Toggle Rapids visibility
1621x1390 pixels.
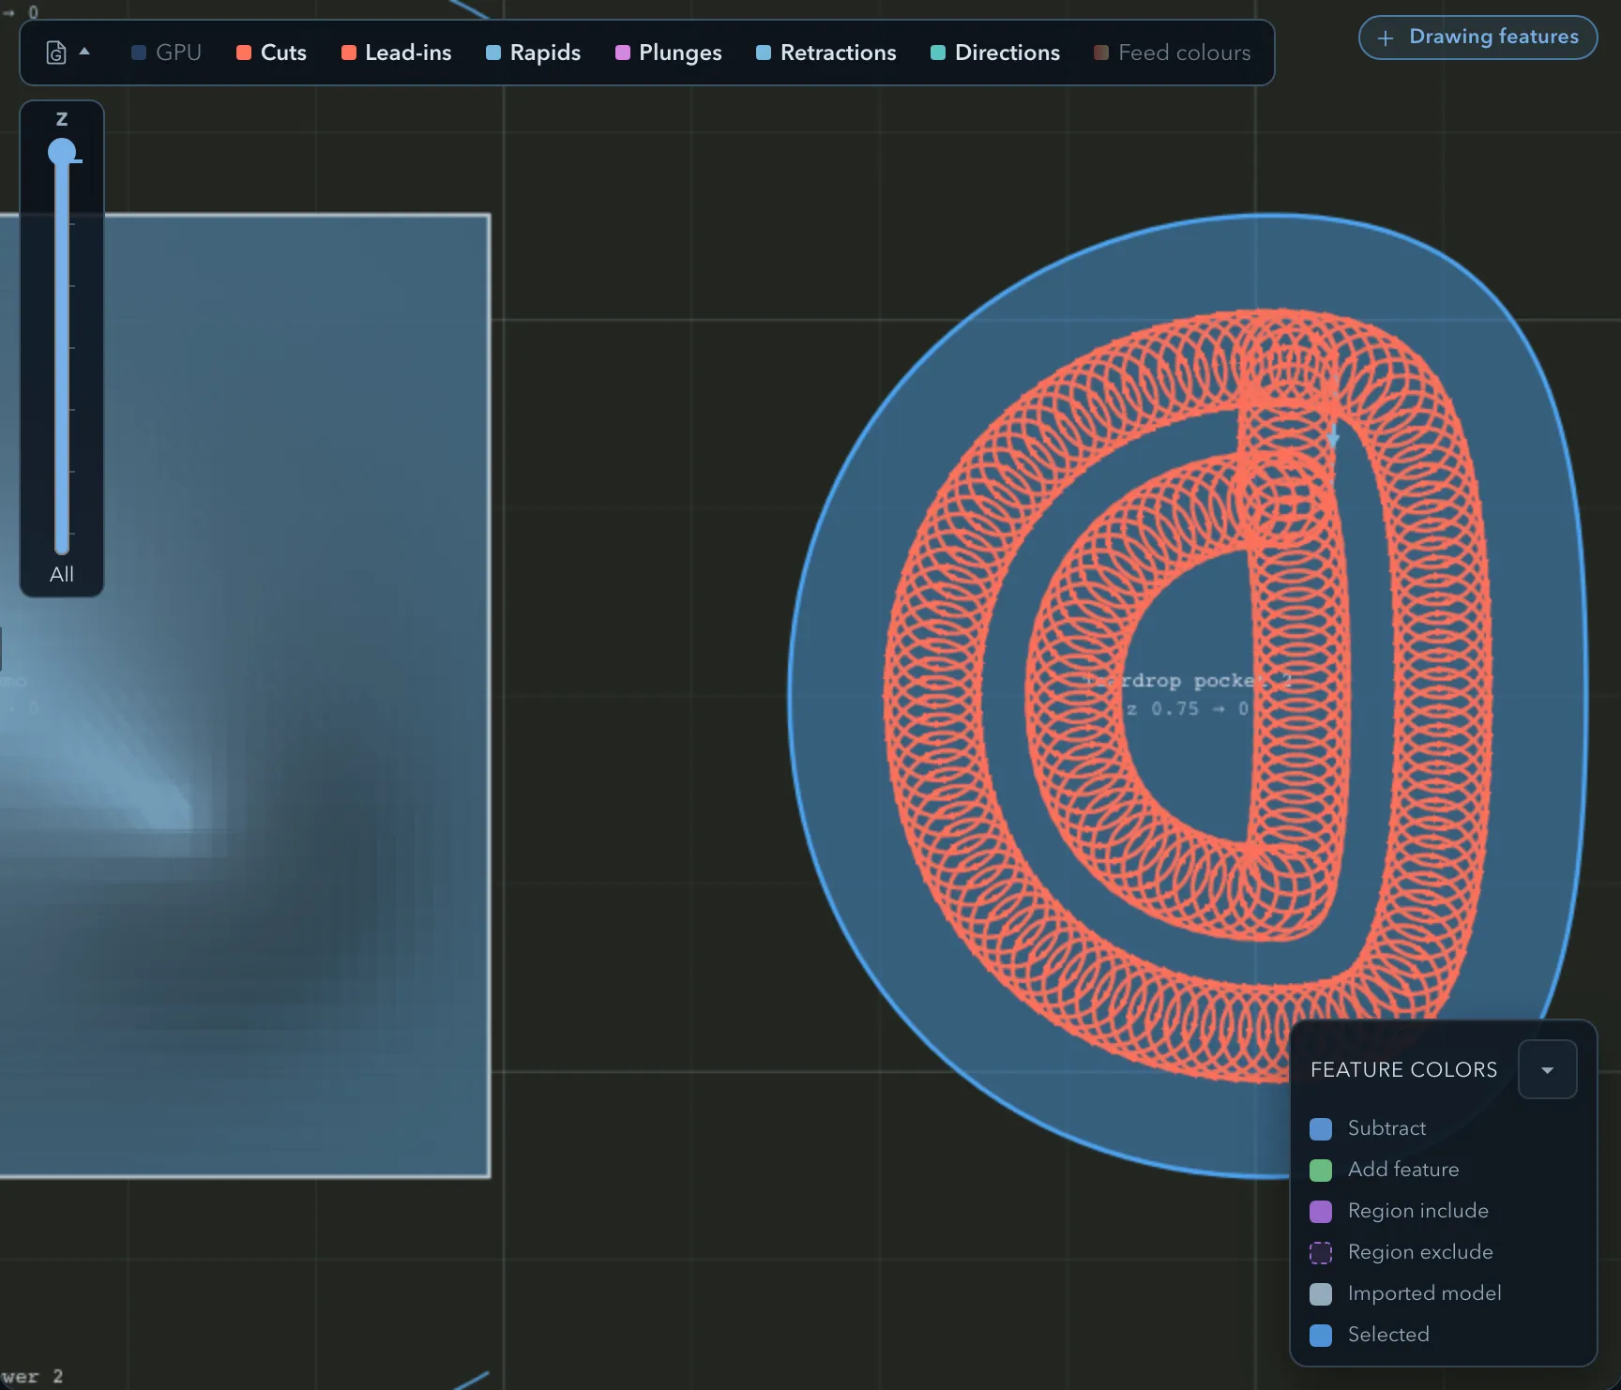tap(533, 53)
